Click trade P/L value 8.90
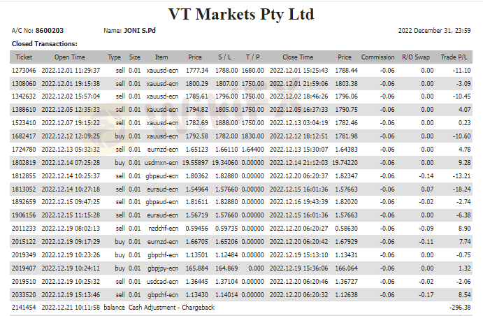 click(464, 228)
